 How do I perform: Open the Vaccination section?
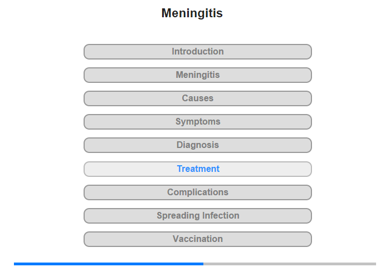[198, 239]
